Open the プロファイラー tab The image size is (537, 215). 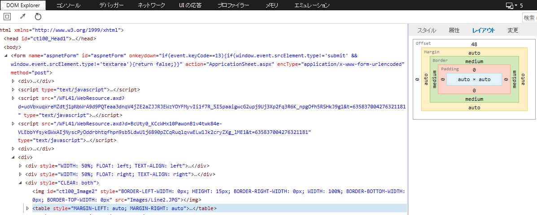pyautogui.click(x=233, y=5)
